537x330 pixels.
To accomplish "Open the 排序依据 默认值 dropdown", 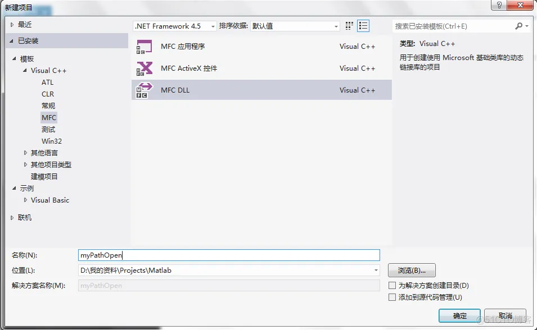I will tap(295, 26).
